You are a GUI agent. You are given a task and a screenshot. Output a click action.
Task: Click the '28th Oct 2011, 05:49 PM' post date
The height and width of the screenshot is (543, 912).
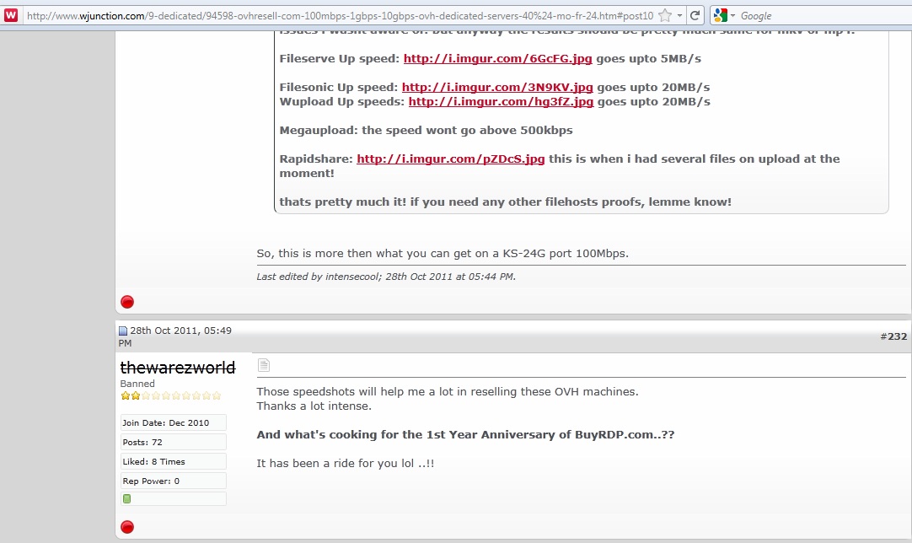(175, 336)
